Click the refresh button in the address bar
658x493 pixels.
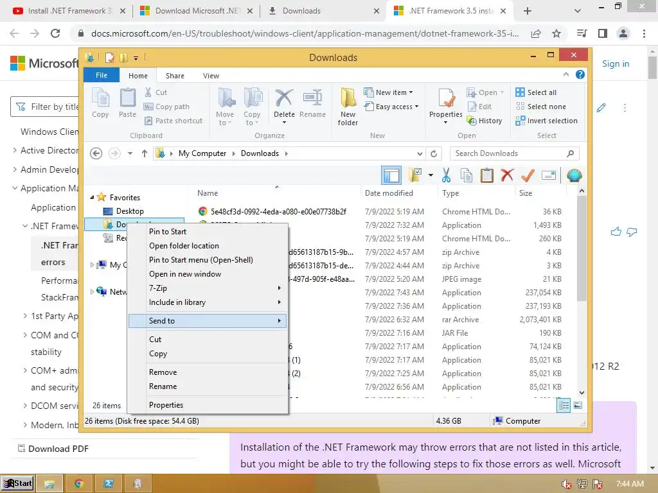434,153
